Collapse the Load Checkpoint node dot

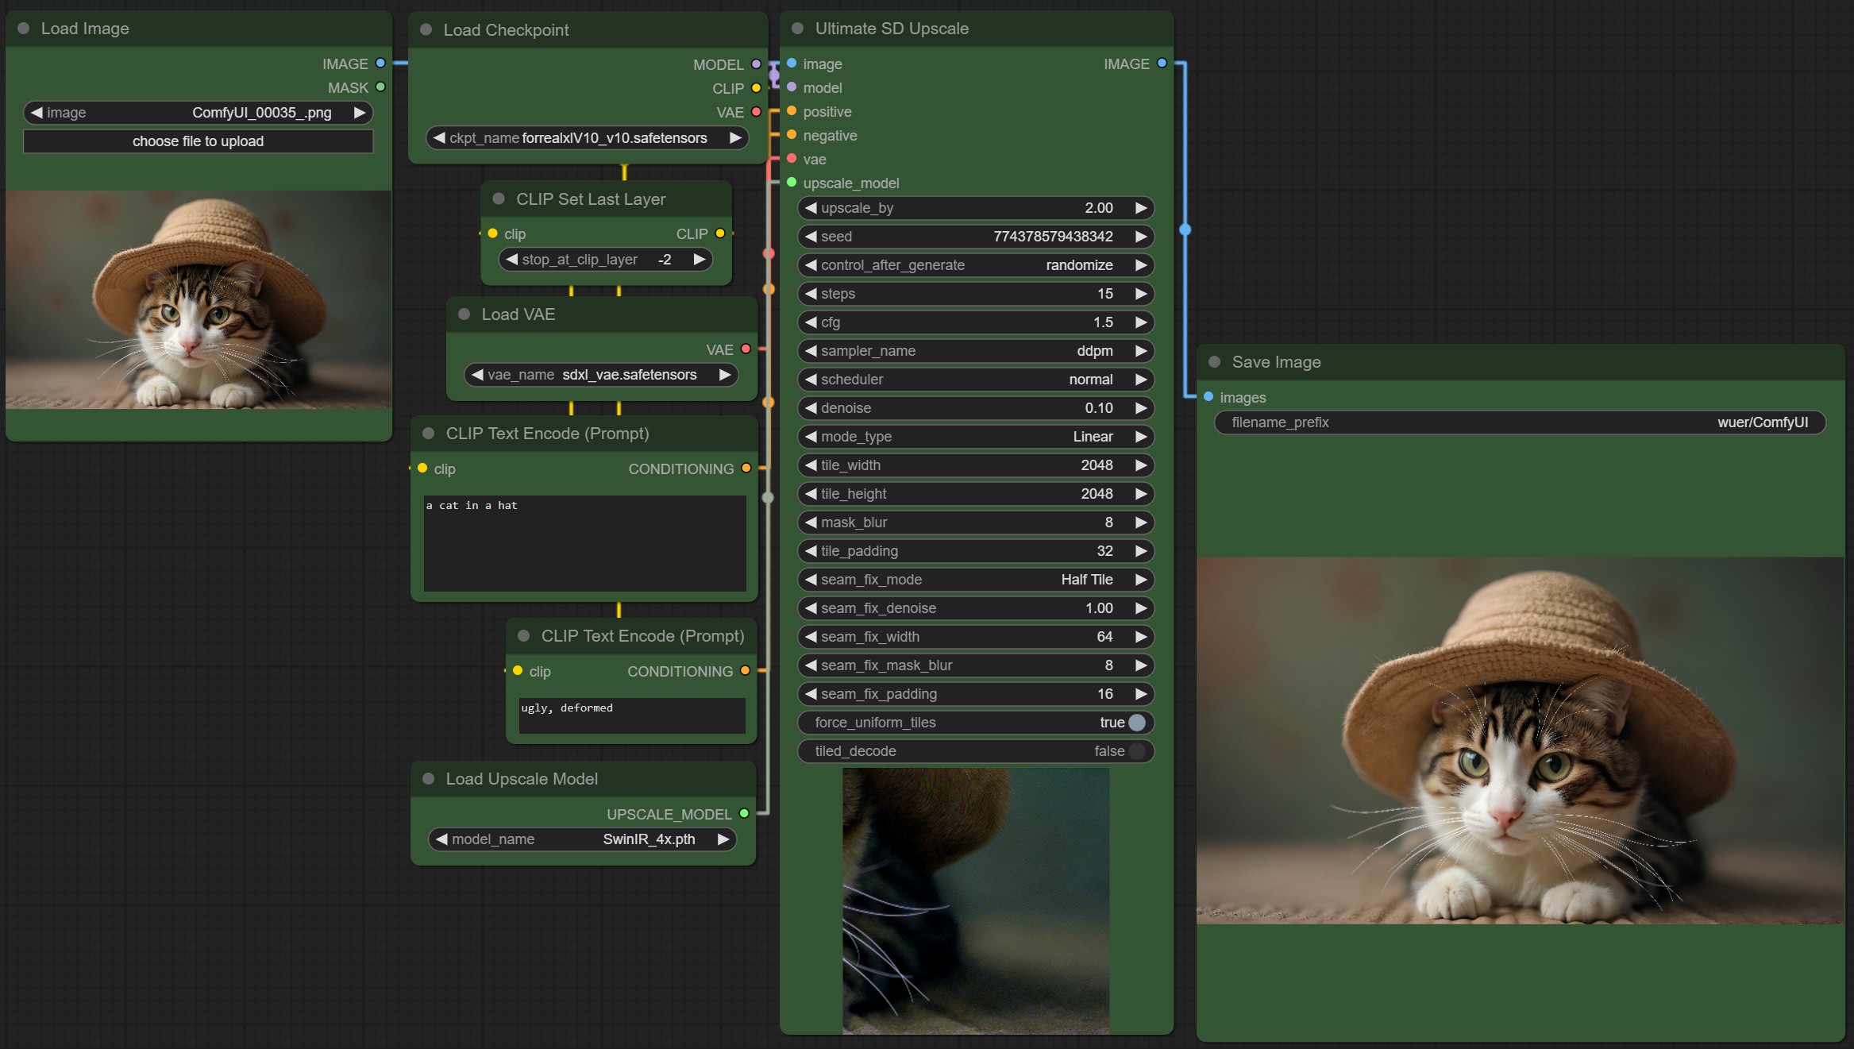(x=426, y=30)
